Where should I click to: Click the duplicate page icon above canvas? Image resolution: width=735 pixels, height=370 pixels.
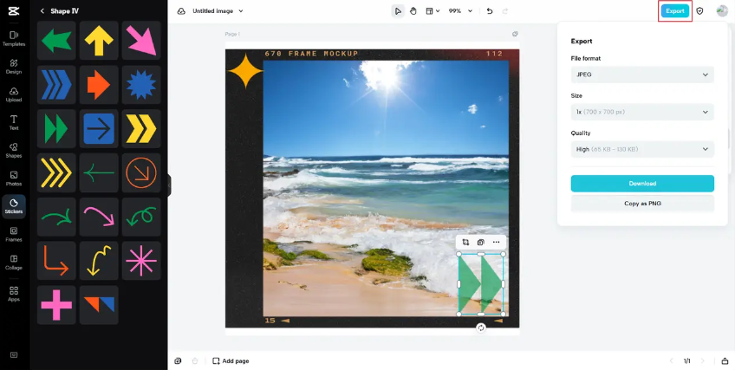[515, 34]
